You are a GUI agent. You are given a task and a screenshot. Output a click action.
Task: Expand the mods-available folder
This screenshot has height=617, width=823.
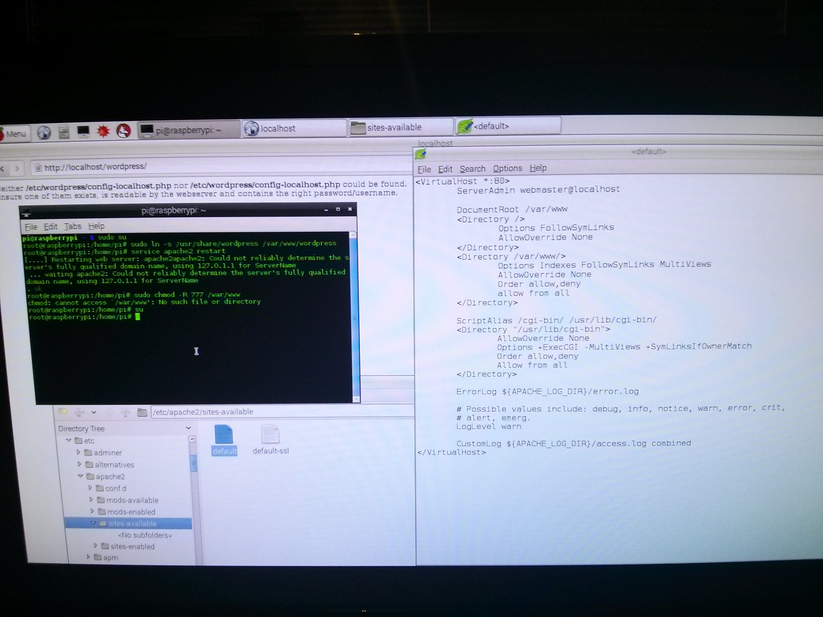(91, 500)
